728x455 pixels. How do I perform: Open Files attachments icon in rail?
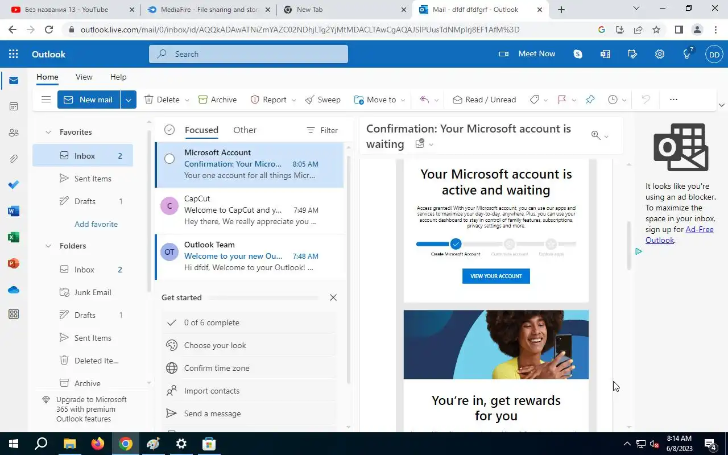pos(14,159)
